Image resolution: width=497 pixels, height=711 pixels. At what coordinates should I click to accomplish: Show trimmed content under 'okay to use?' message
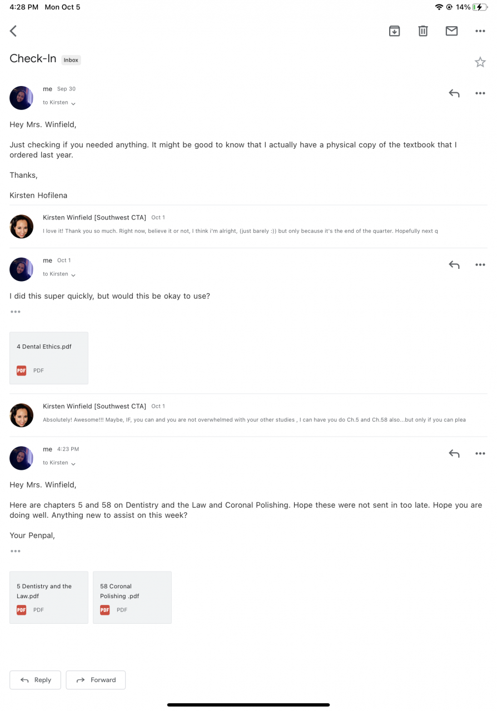16,312
